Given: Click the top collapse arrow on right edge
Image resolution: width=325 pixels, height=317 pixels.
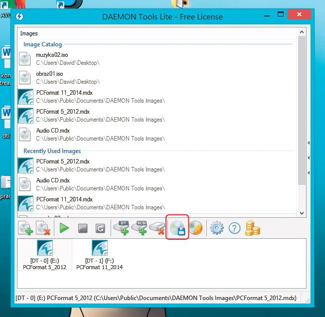Looking at the screenshot, I should [x=309, y=143].
